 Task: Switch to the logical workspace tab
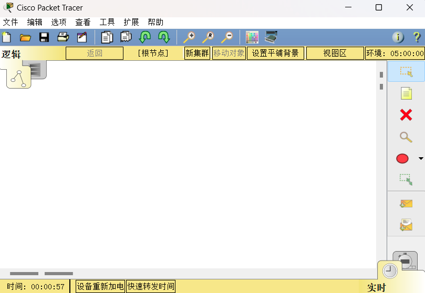coord(19,78)
